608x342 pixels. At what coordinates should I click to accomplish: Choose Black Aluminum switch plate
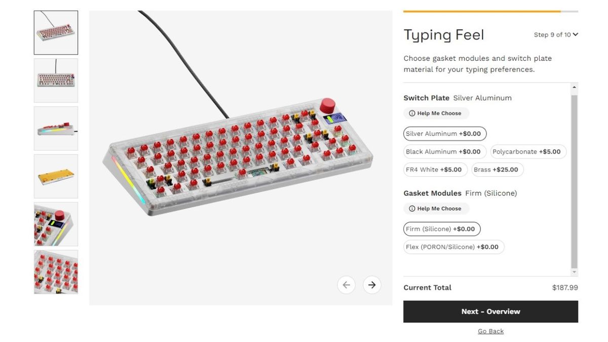click(445, 151)
